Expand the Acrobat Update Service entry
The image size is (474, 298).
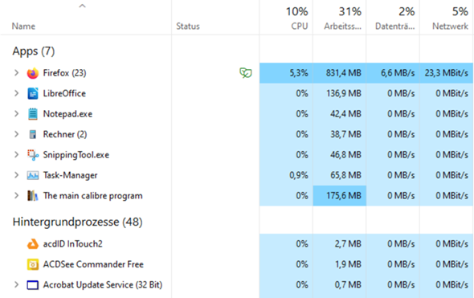[16, 284]
